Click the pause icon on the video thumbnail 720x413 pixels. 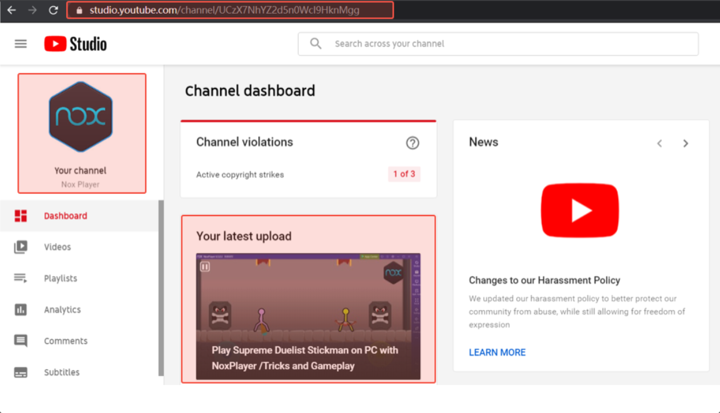(205, 267)
